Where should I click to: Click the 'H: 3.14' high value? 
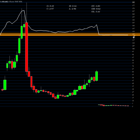tap(73, 6)
